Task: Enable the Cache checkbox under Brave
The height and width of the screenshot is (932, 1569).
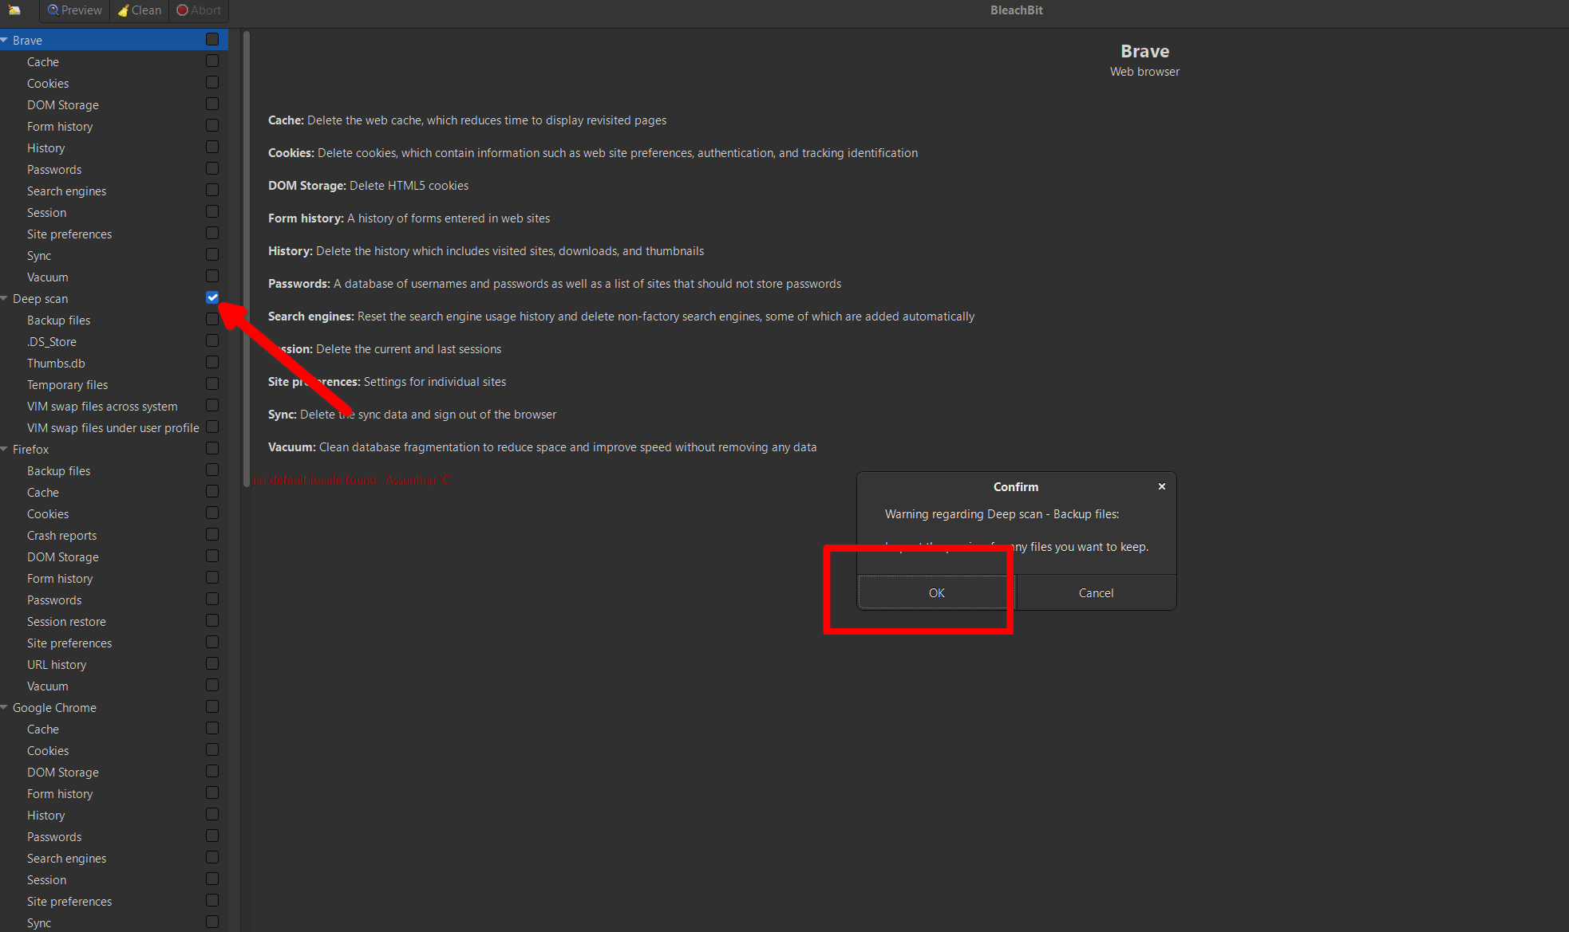Action: (x=211, y=61)
